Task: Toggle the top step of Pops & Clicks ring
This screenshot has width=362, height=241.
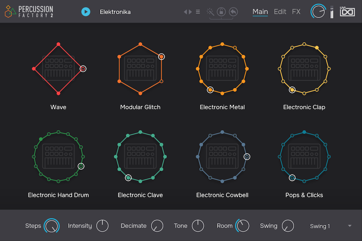Action: (x=304, y=132)
